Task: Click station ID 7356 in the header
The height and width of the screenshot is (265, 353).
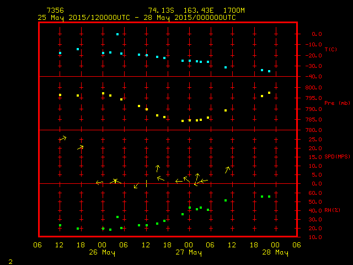Action: (x=55, y=10)
